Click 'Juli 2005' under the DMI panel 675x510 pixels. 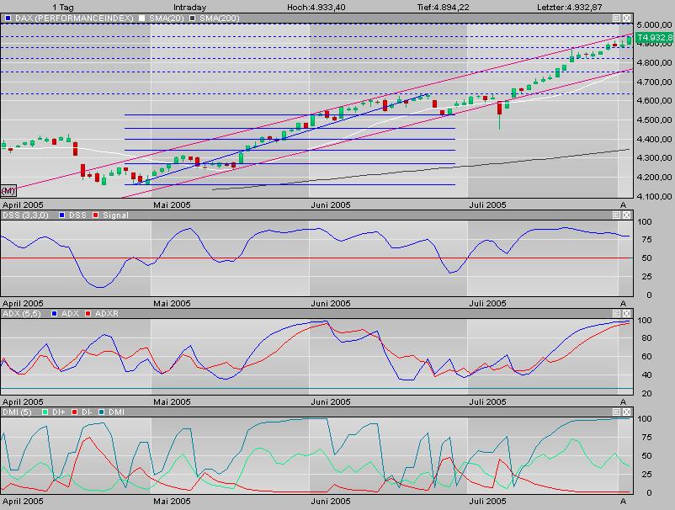click(487, 501)
